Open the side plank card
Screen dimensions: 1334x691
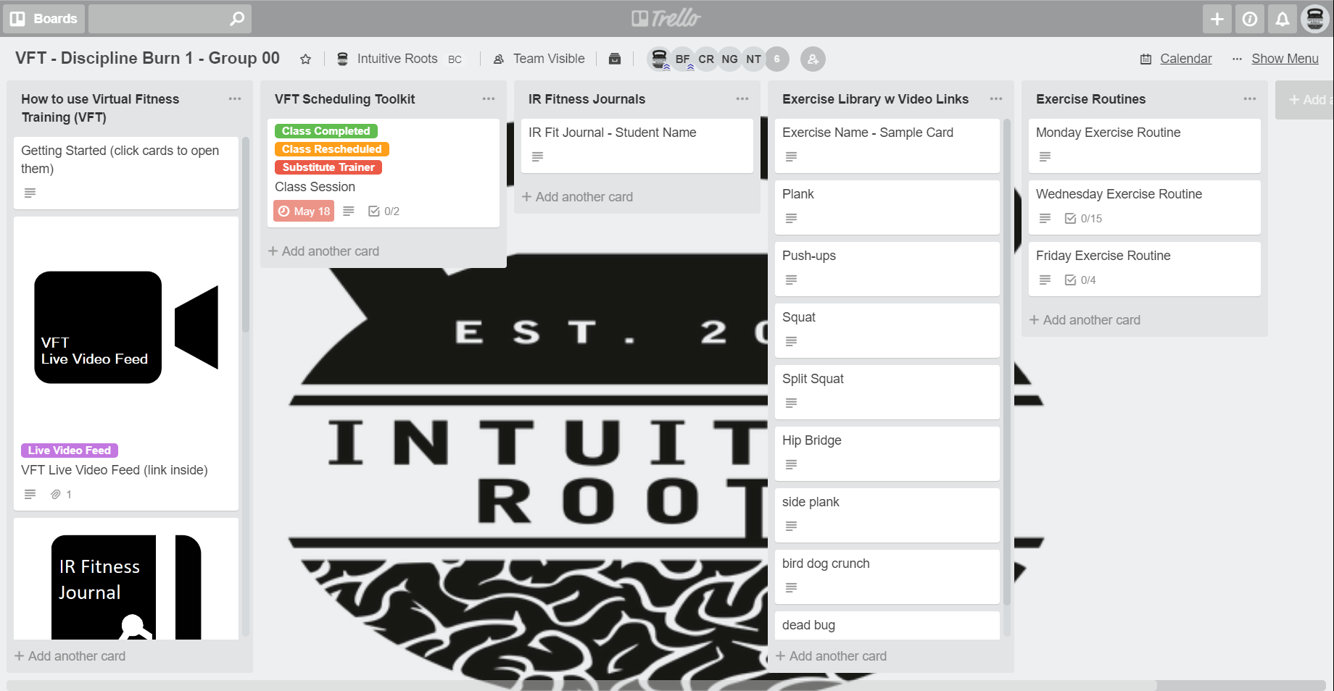tap(887, 515)
